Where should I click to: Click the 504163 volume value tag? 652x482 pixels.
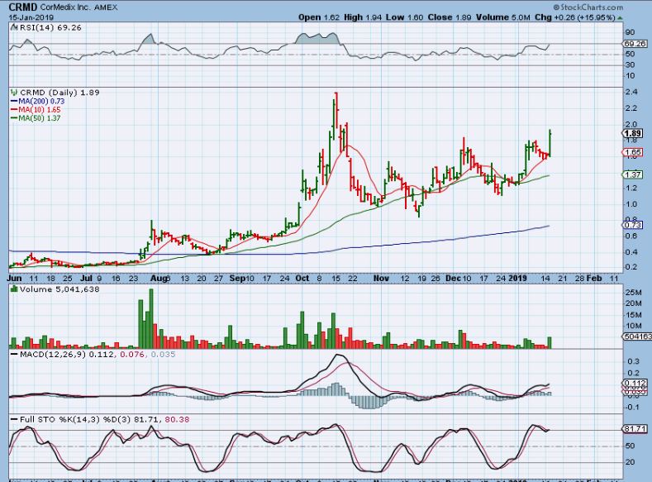click(x=637, y=336)
